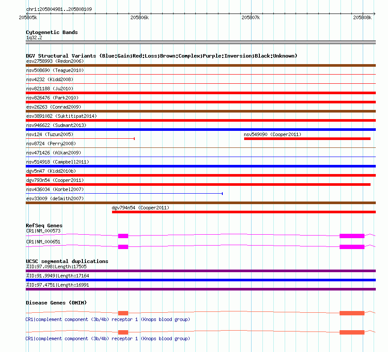Select the purple bar for Length:16991 duplication
The height and width of the screenshot is (352, 388).
click(x=201, y=289)
